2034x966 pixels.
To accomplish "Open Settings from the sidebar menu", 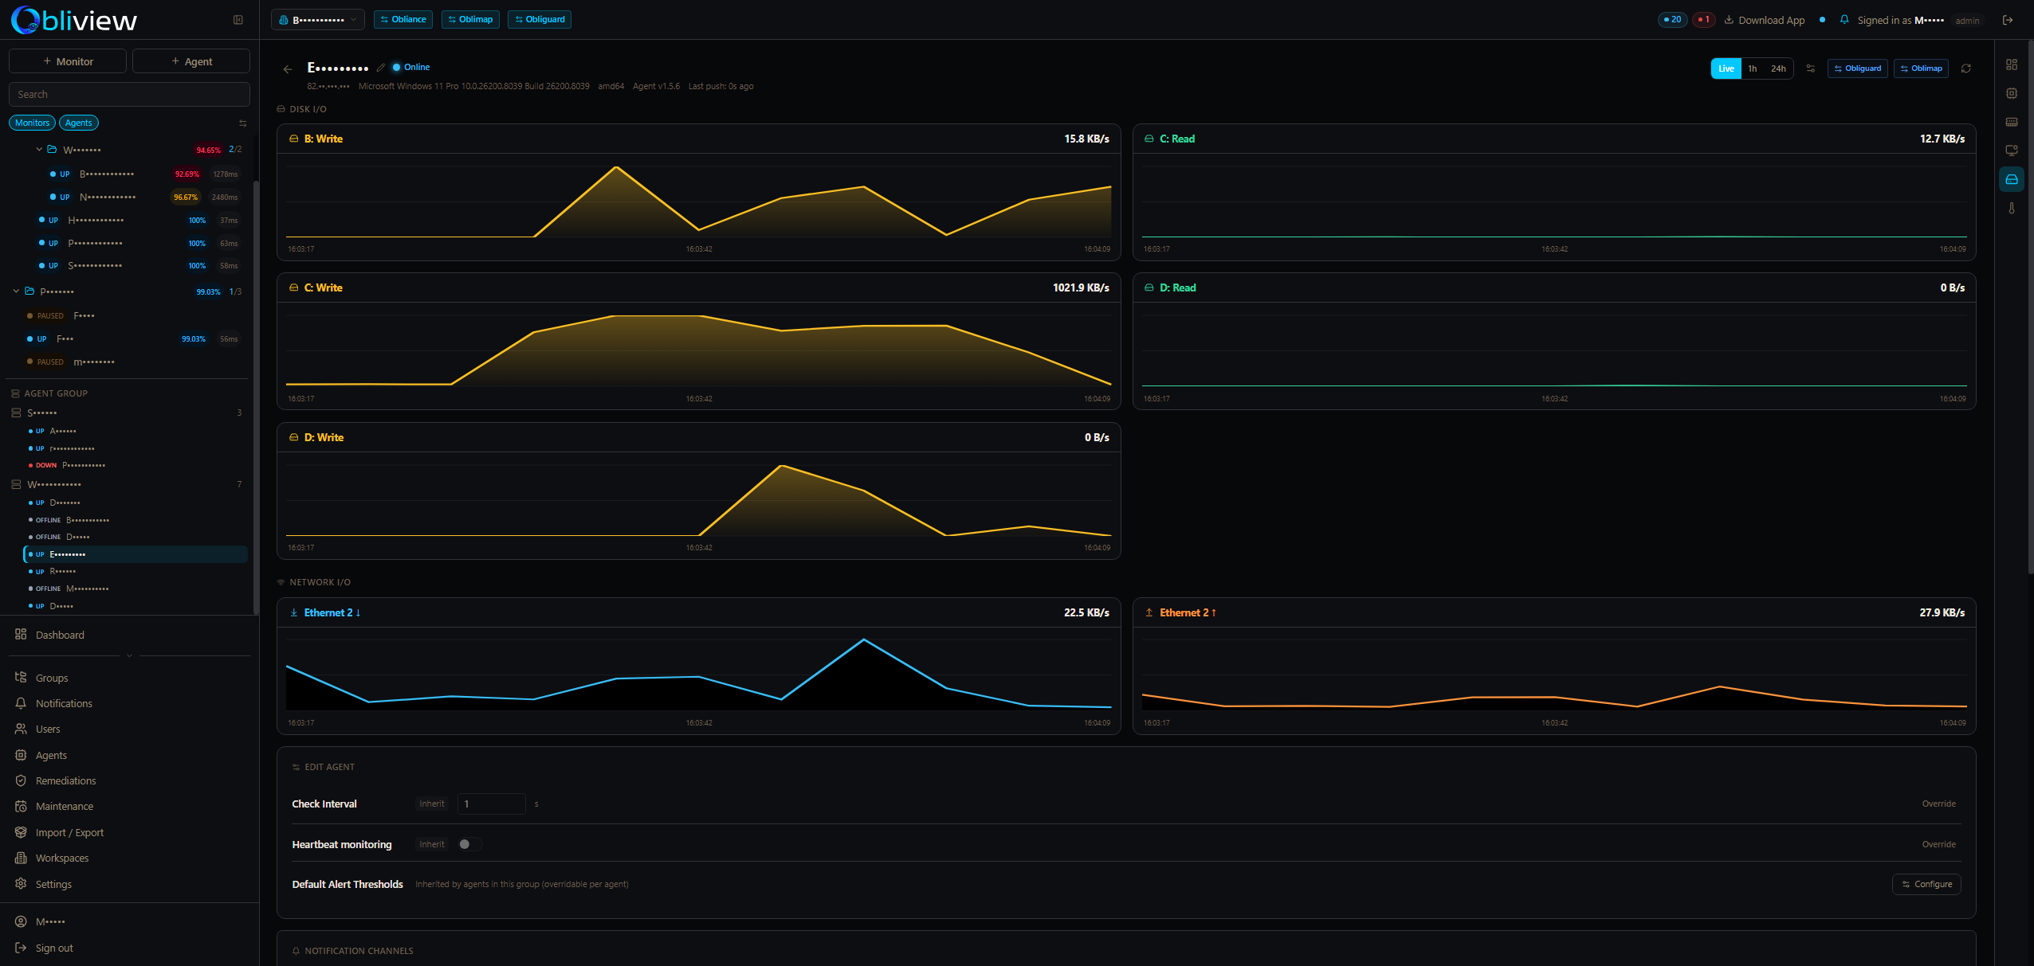I will click(55, 884).
